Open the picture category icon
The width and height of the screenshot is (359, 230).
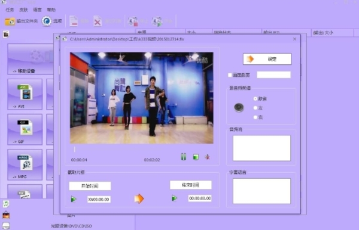6,215
